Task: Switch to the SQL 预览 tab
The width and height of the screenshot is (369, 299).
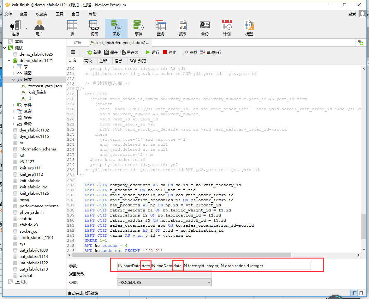Action: tap(138, 61)
